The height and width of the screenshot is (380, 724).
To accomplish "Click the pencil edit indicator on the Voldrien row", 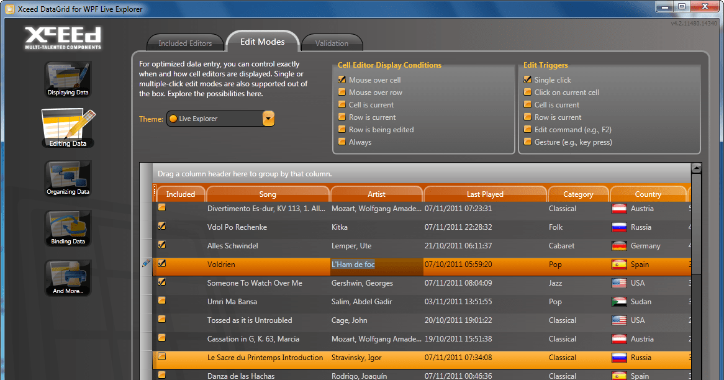I will (x=146, y=264).
